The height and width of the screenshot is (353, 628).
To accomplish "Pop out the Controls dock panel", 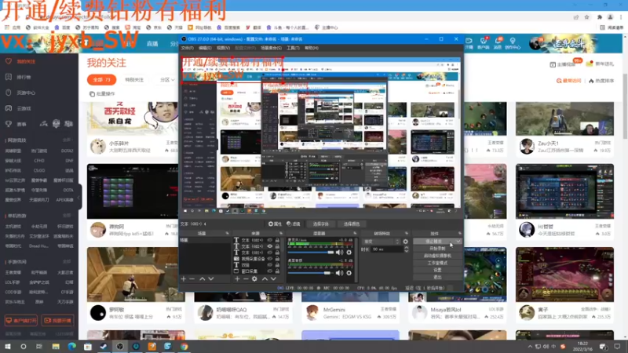I will click(459, 233).
